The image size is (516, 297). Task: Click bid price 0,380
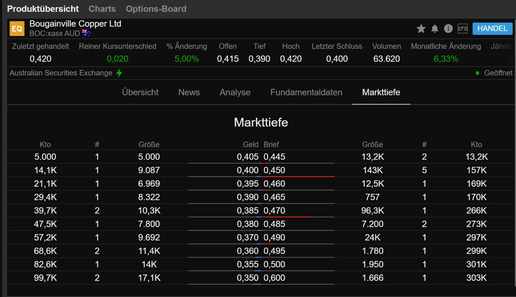click(x=248, y=224)
